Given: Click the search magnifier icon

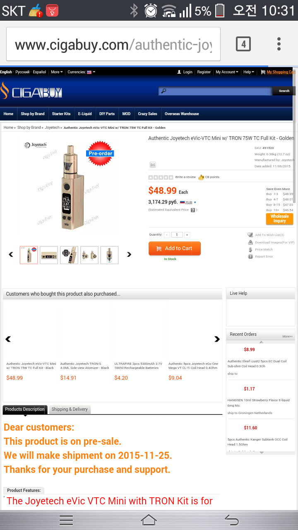Looking at the screenshot, I should tap(163, 91).
